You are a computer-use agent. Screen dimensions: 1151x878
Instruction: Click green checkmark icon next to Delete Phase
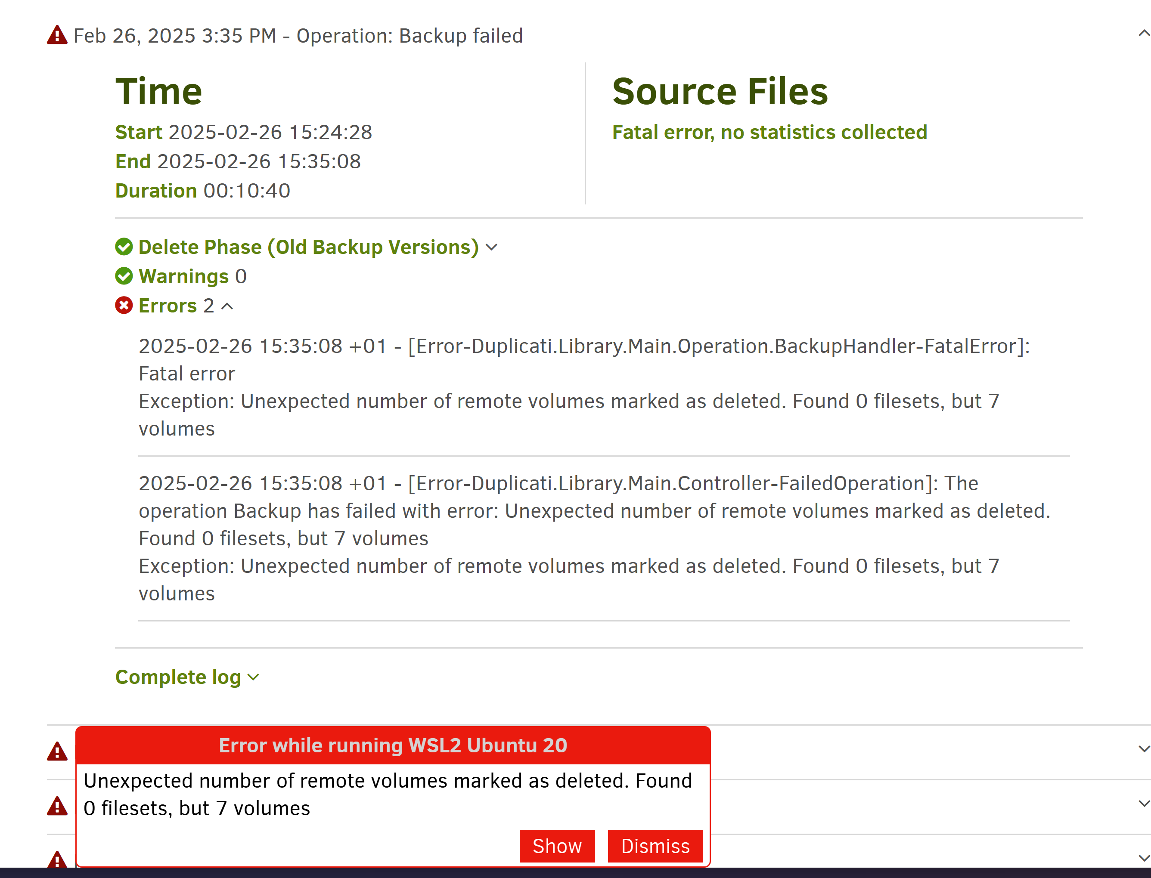(124, 247)
